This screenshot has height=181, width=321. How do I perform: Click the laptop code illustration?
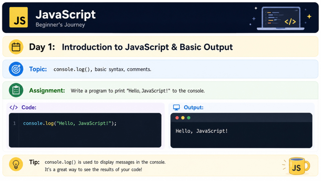(x=281, y=18)
